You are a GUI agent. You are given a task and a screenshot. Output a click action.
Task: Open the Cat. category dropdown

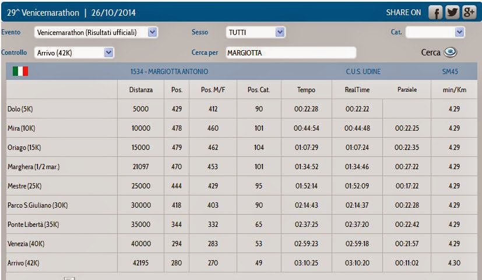click(435, 32)
